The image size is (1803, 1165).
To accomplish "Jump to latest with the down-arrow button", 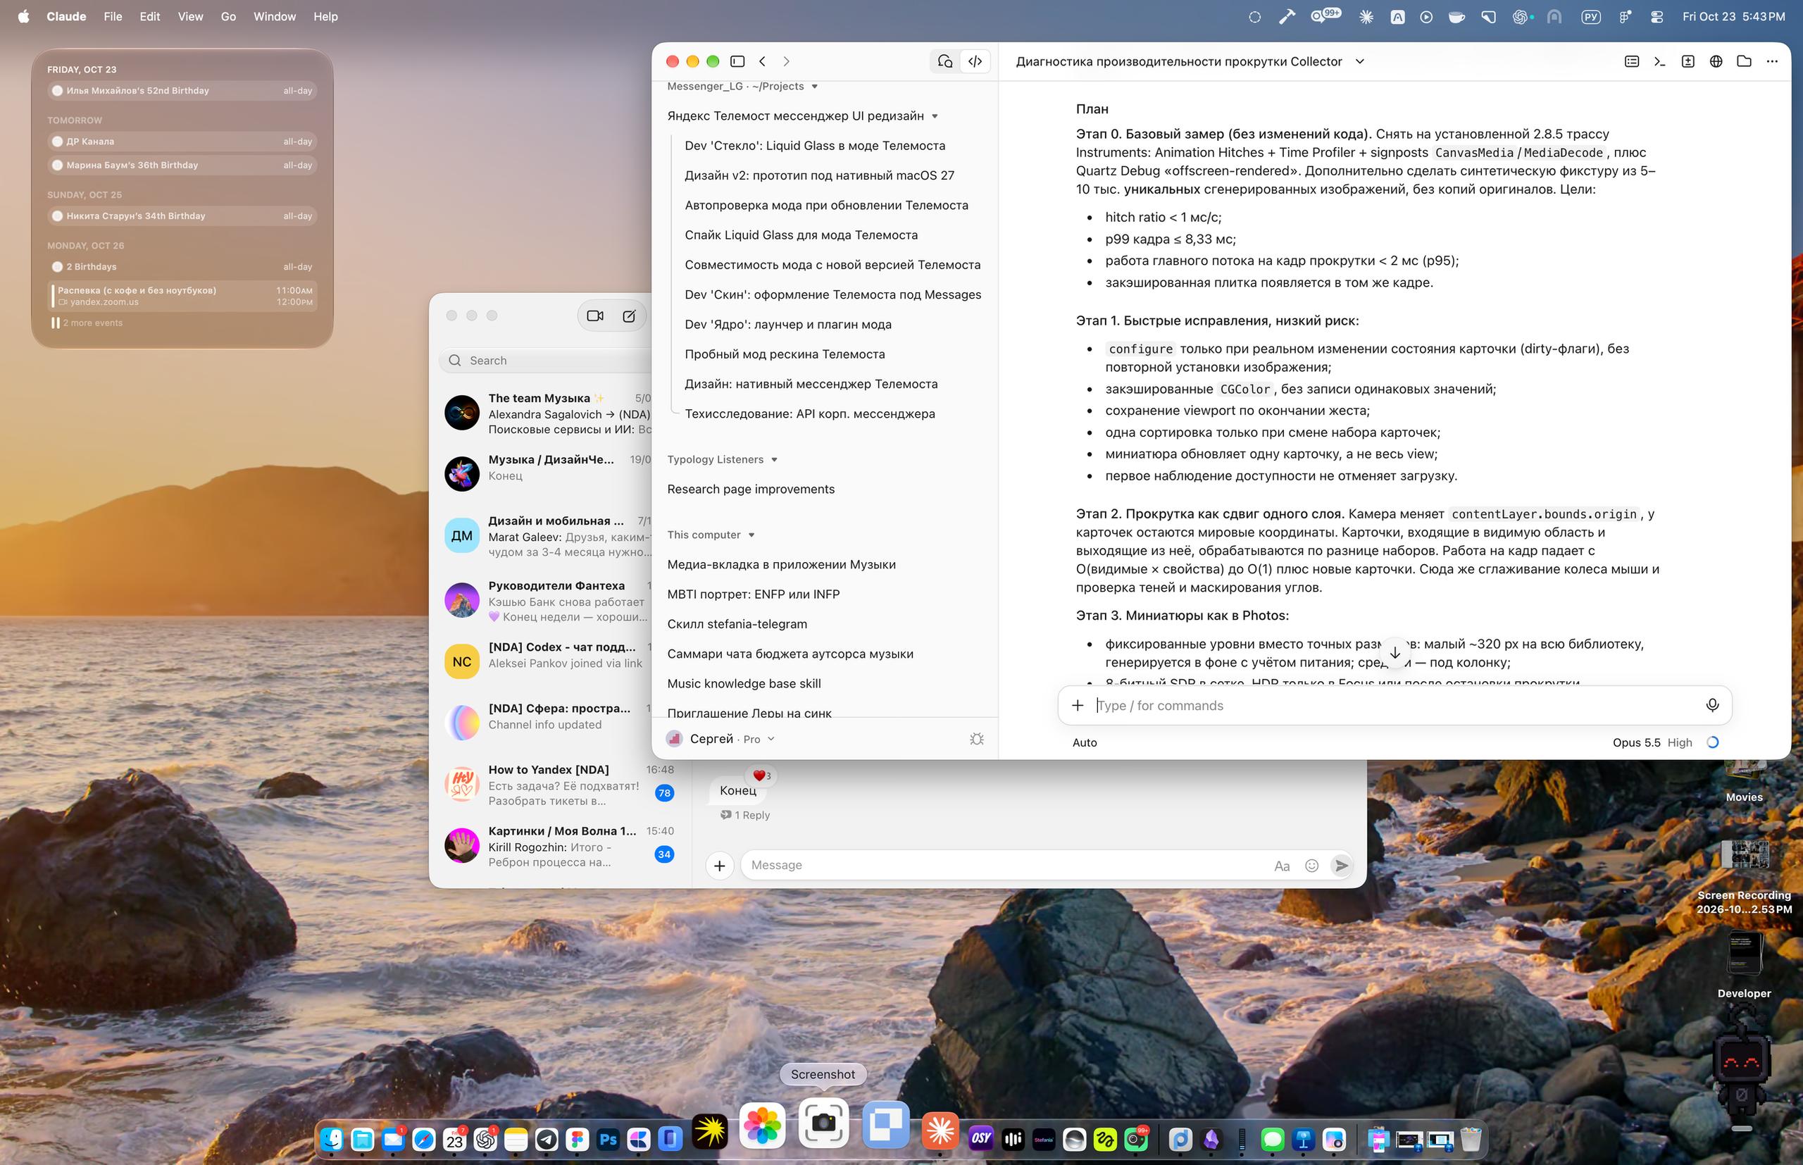I will tap(1395, 652).
